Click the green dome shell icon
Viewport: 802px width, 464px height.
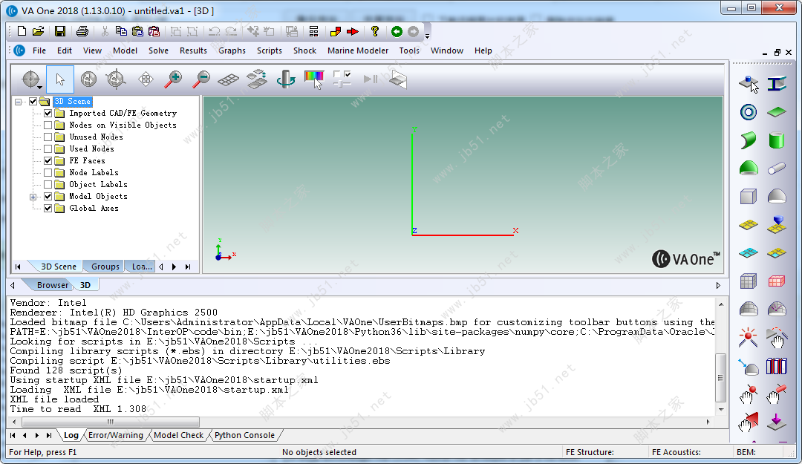(749, 168)
